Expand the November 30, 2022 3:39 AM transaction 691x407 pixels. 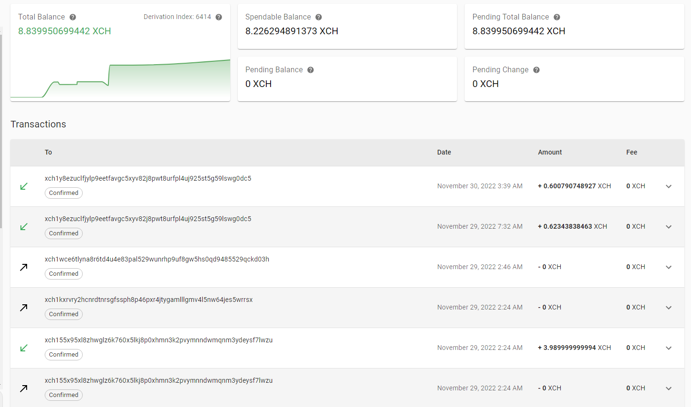[669, 186]
